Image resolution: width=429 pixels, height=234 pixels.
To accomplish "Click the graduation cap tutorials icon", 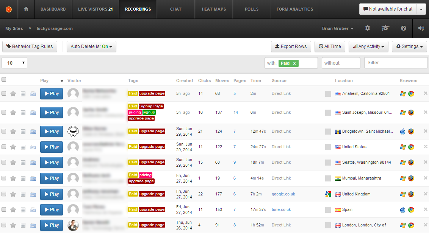I will pyautogui.click(x=385, y=28).
